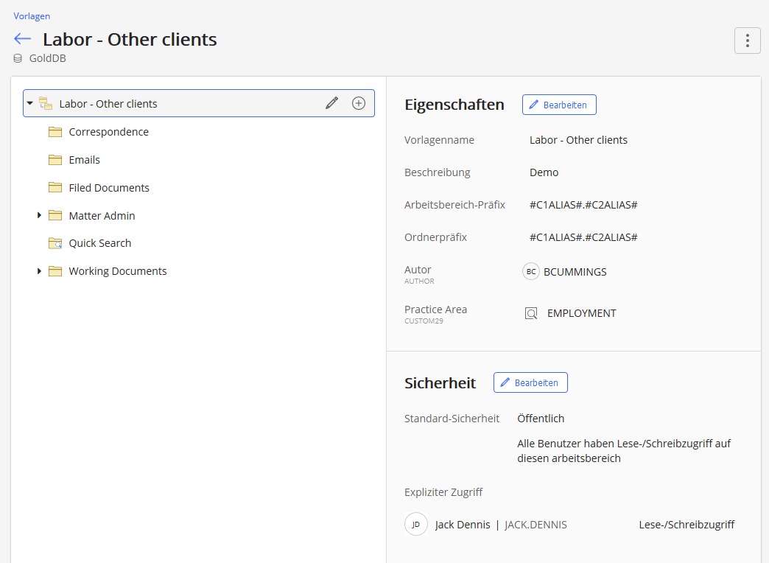Click Bearbeiten next to Sicherheit
Screen dimensions: 769x563
(x=530, y=382)
